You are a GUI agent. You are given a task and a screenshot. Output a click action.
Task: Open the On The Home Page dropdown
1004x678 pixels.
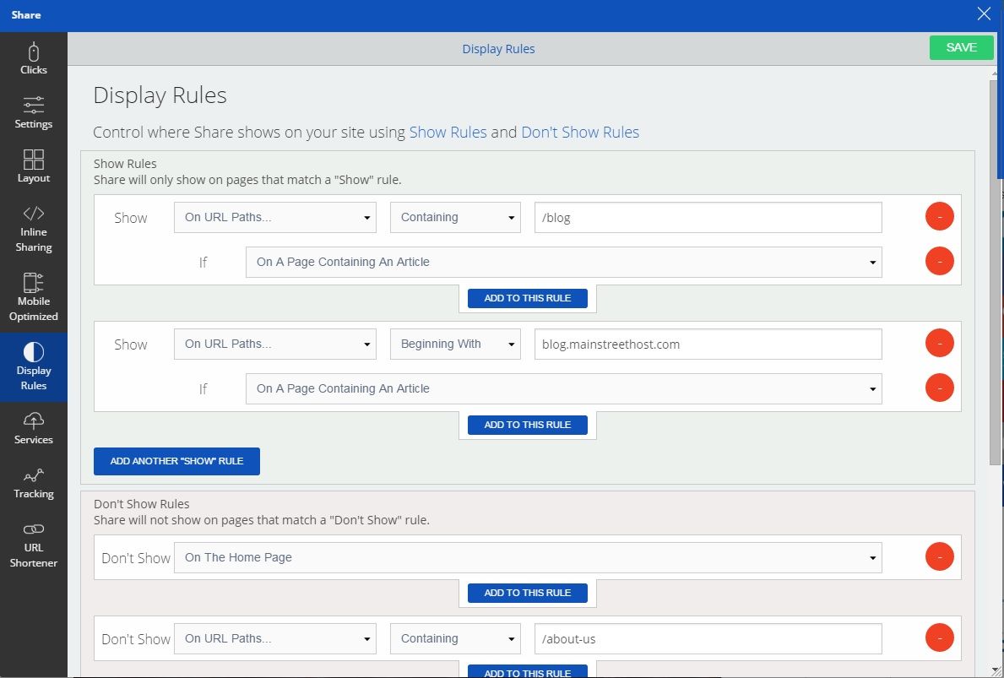tap(529, 557)
